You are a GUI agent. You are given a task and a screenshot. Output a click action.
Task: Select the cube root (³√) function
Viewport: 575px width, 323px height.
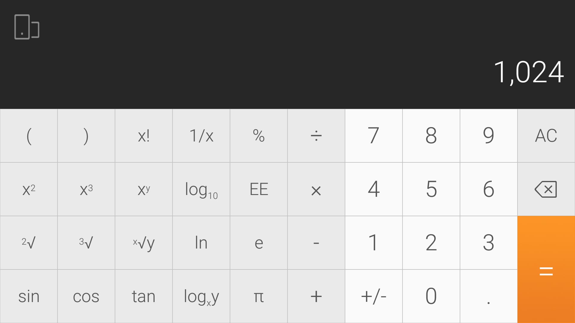[86, 242]
